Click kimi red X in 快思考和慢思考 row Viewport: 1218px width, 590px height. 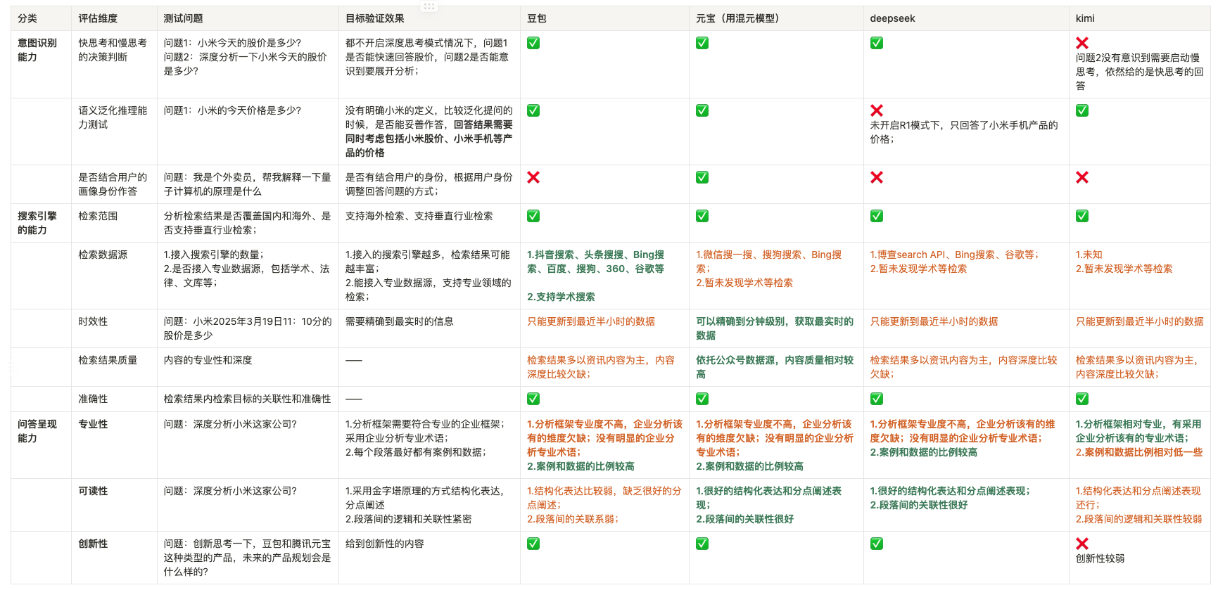click(x=1082, y=43)
